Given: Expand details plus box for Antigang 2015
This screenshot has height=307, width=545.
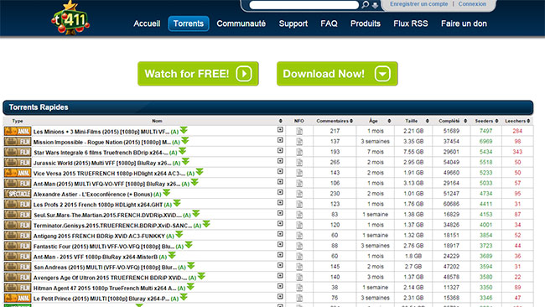Looking at the screenshot, I should coord(280,234).
